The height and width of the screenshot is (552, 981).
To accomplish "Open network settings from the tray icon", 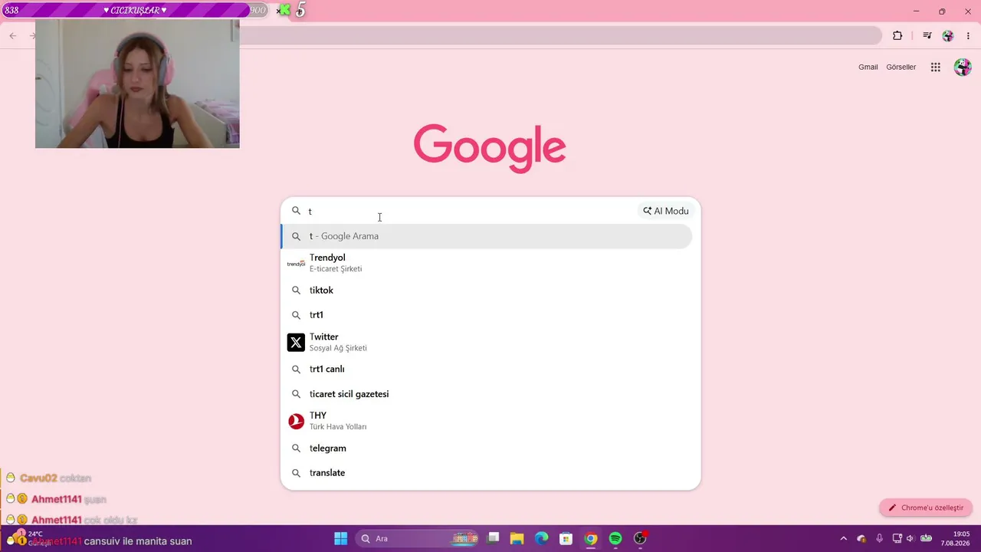I will click(897, 538).
